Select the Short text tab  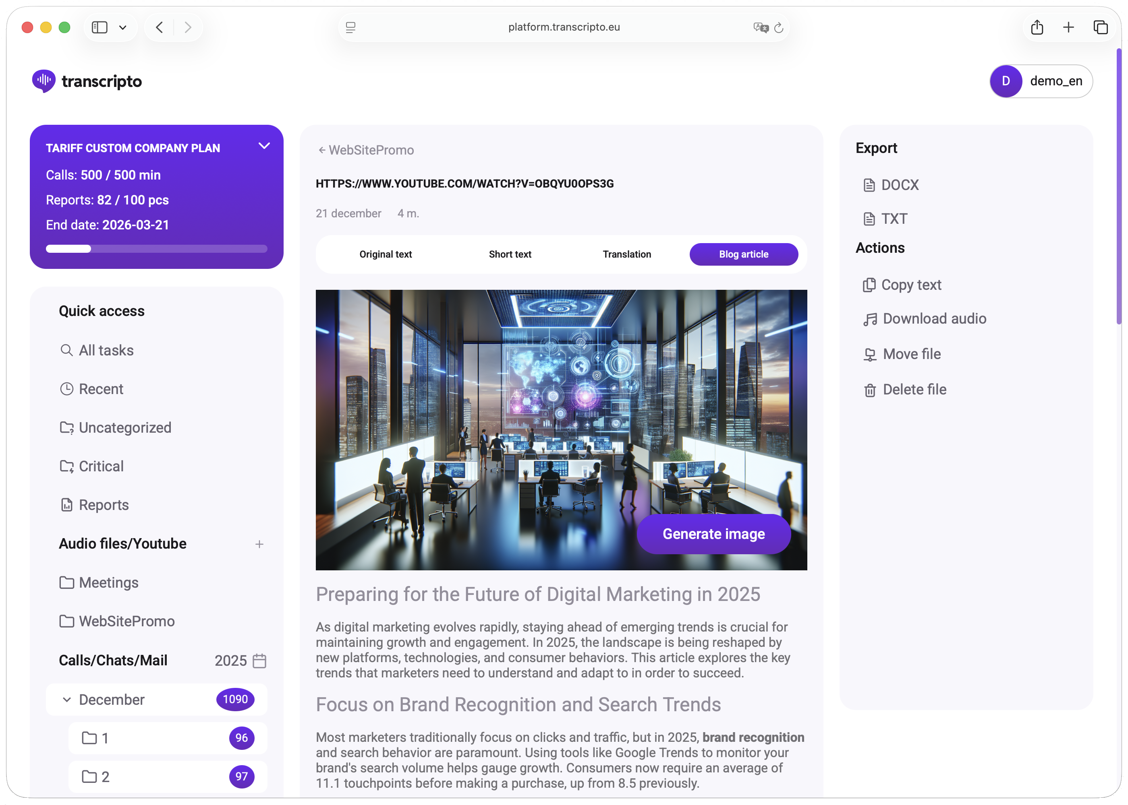click(510, 254)
